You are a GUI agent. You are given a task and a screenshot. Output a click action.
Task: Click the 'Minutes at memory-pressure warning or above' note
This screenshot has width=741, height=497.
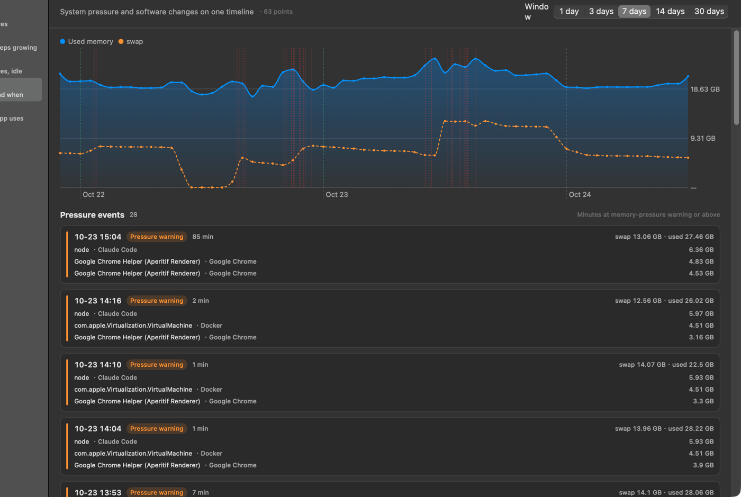(x=648, y=215)
